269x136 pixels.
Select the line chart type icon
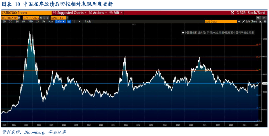coord(69,22)
